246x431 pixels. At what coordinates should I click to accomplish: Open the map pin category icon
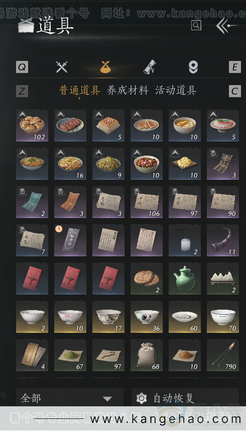pyautogui.click(x=193, y=67)
